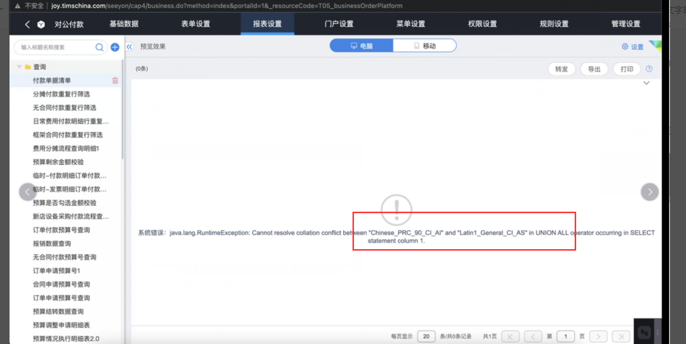Select 无合同付款预算号查询
The height and width of the screenshot is (344, 686).
(64, 257)
